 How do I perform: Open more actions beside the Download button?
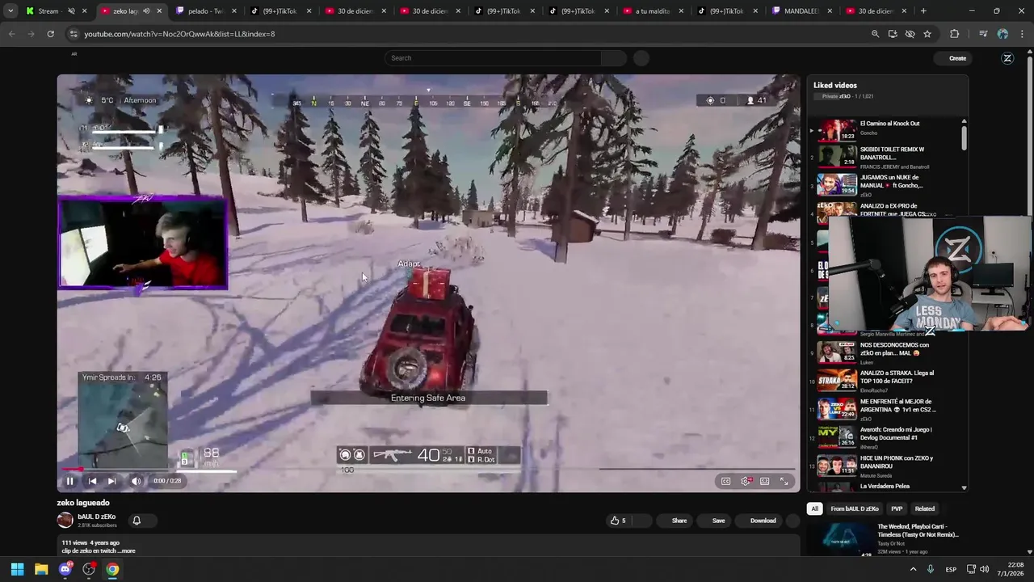coord(792,521)
